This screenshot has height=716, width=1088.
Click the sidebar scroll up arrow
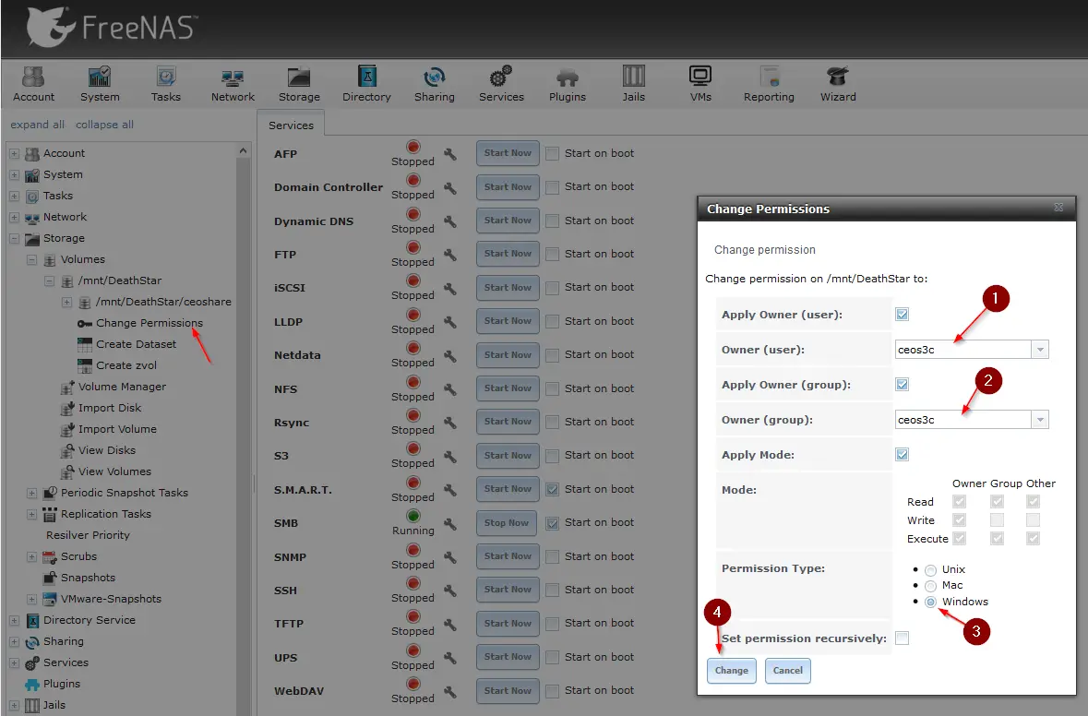(x=243, y=150)
